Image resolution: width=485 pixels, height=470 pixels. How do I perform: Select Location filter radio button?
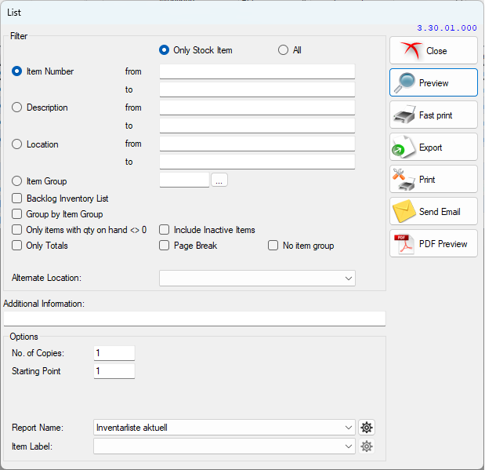click(16, 144)
